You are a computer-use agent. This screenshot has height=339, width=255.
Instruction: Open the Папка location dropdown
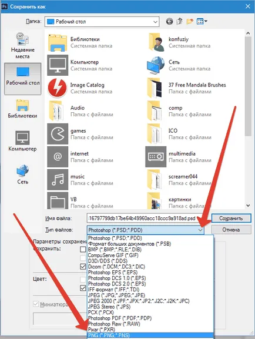(x=102, y=22)
